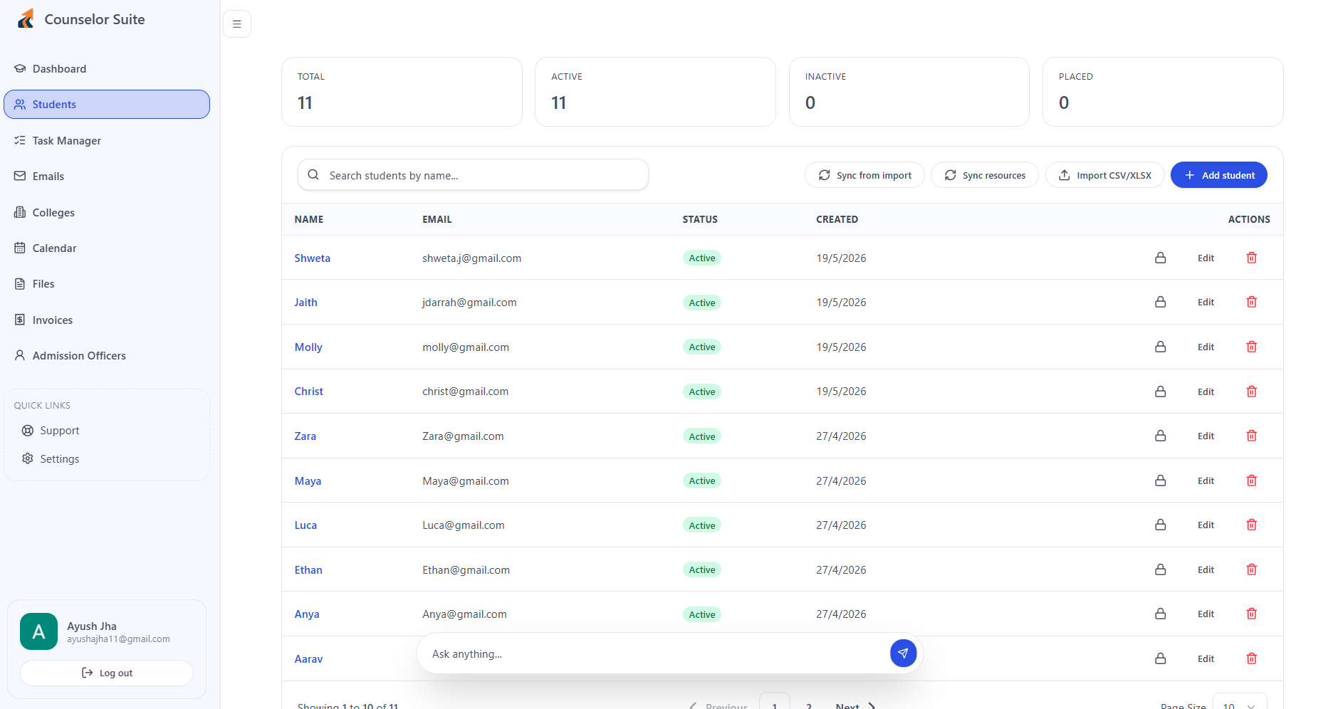Viewport: 1338px width, 709px height.
Task: Open the Colleges section
Action: pyautogui.click(x=107, y=212)
